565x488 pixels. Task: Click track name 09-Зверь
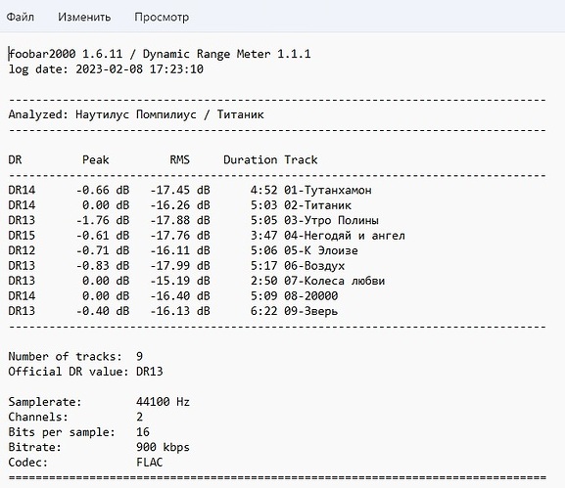(311, 311)
